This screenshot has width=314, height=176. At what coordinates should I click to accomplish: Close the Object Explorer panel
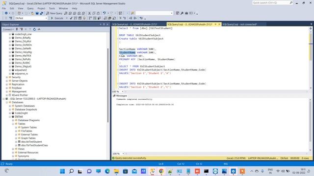(x=107, y=24)
